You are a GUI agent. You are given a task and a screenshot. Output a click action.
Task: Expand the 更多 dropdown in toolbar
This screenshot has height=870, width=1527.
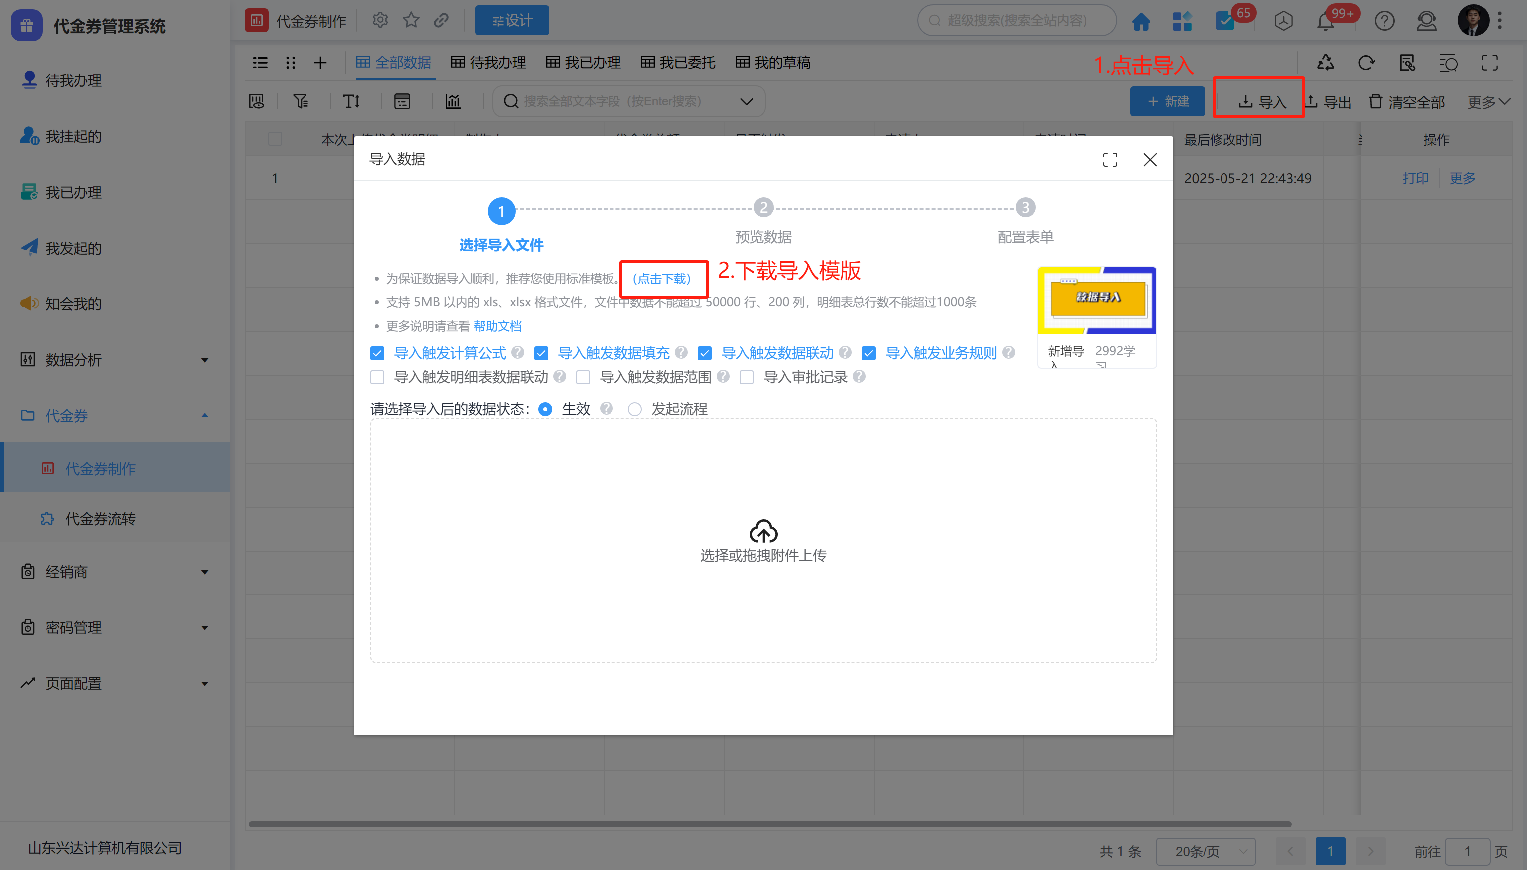[x=1488, y=102]
